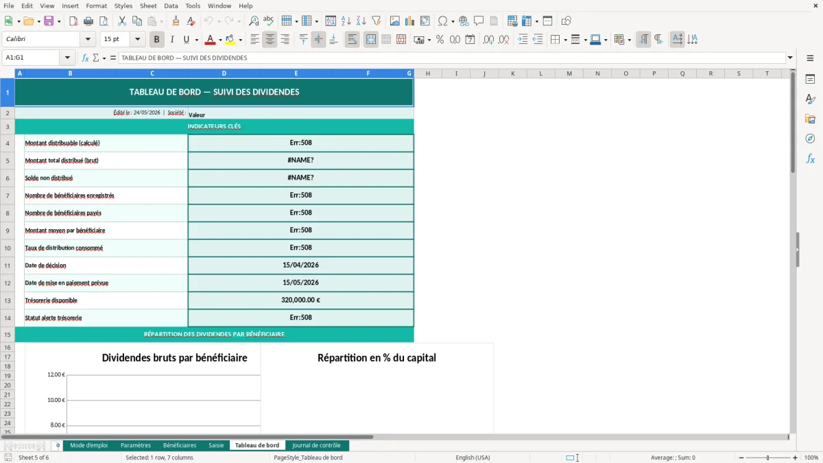Screen dimensions: 823x463
Task: Toggle Merge and Center Cells
Action: (371, 40)
